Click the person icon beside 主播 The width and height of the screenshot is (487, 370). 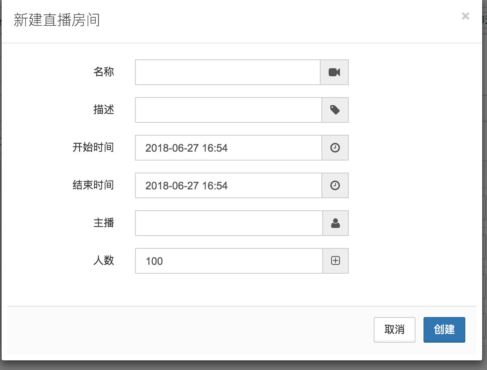click(x=336, y=223)
